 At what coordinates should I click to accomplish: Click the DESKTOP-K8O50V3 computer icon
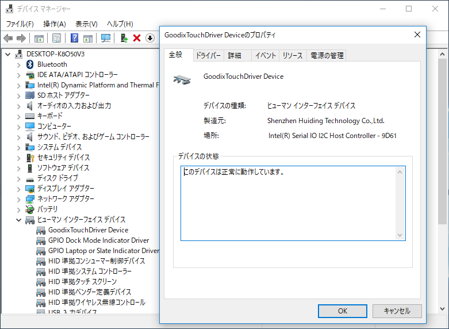(18, 54)
